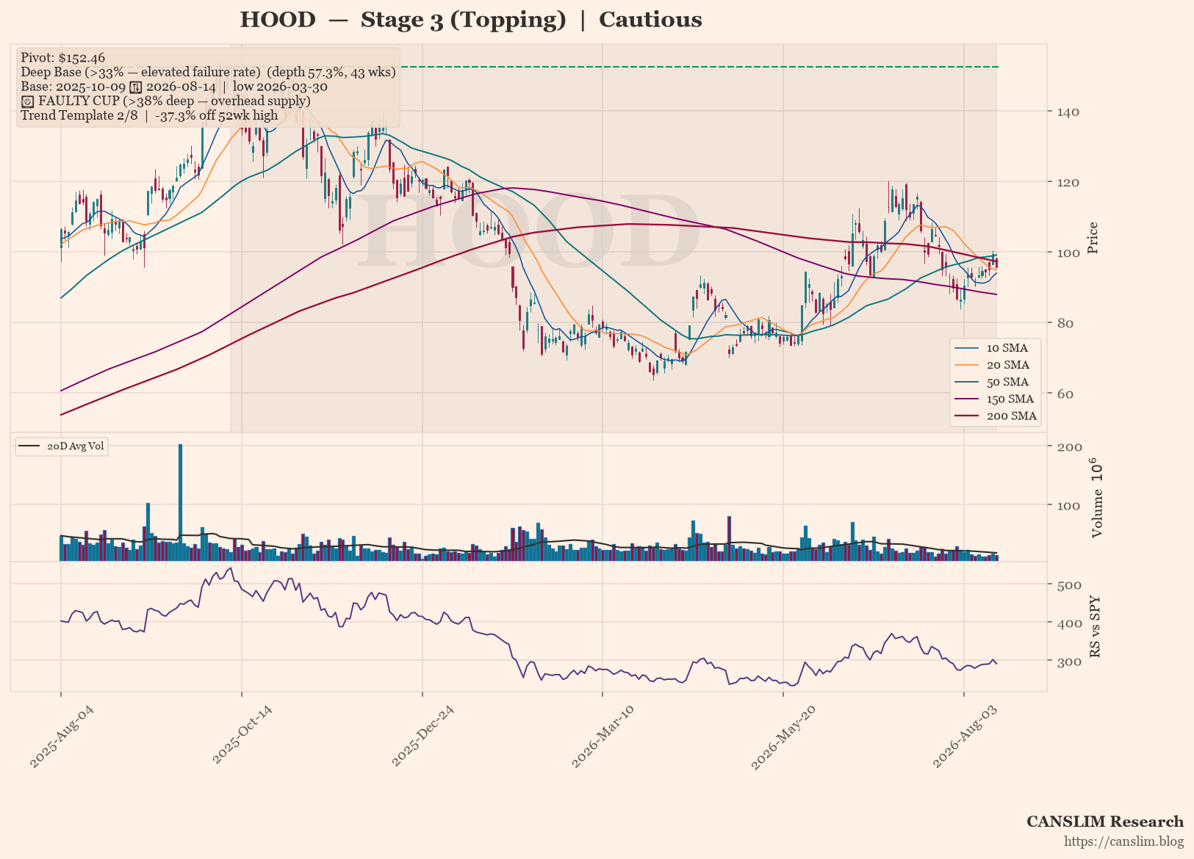Click the 'RS vs SPY' axis title

coord(1095,626)
